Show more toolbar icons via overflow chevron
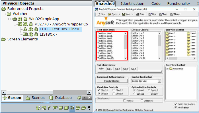The height and width of the screenshot is (113, 199). tap(89, 108)
